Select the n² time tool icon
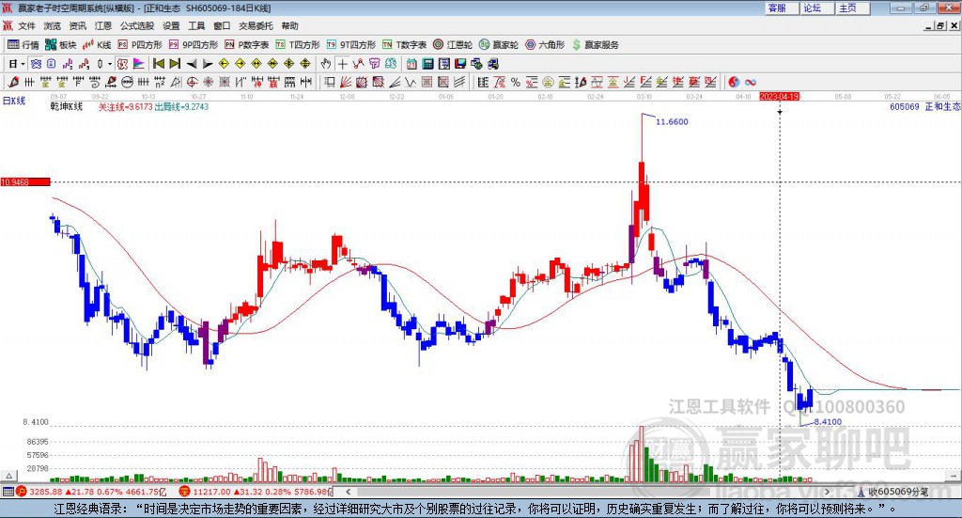Screen dimensions: 962x518 pos(160,82)
